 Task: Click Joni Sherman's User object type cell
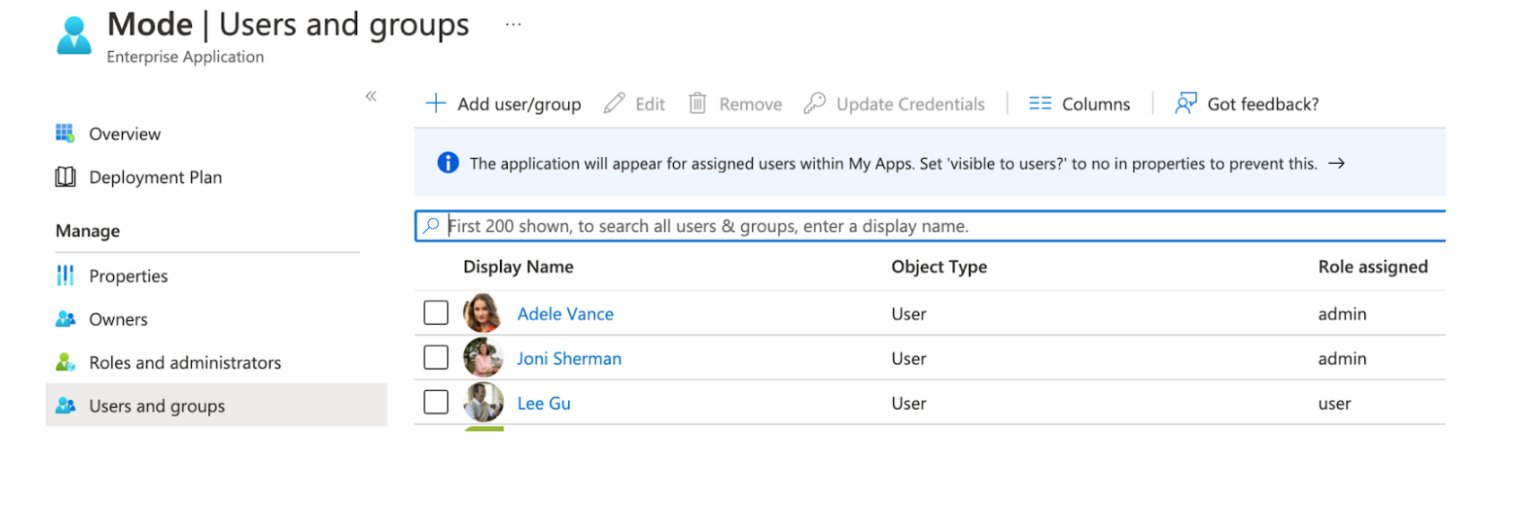(908, 359)
